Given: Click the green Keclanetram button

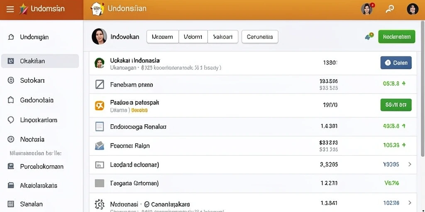Looking at the screenshot, I should [x=396, y=37].
